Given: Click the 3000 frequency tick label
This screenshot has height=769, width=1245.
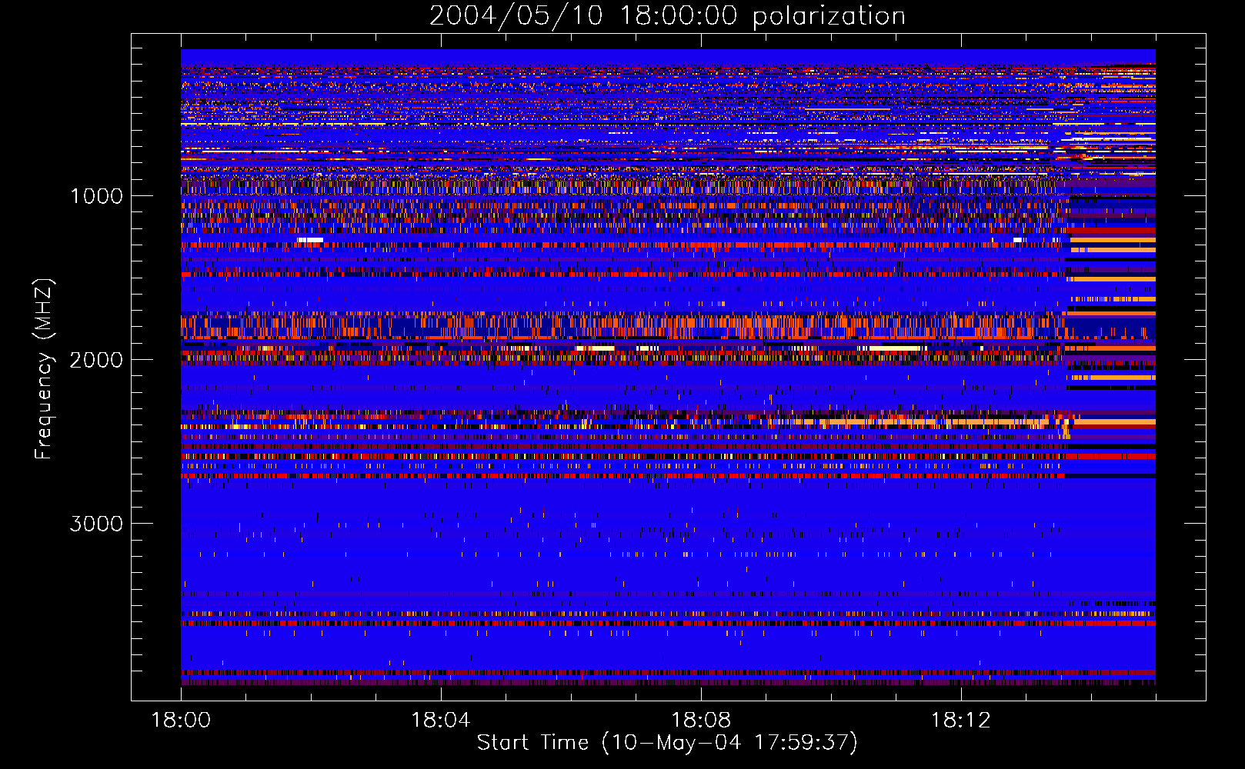Looking at the screenshot, I should [96, 524].
